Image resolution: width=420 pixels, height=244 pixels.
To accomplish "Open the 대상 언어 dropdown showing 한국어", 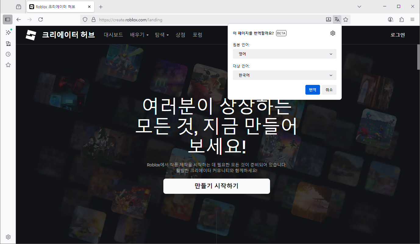I will coord(285,75).
